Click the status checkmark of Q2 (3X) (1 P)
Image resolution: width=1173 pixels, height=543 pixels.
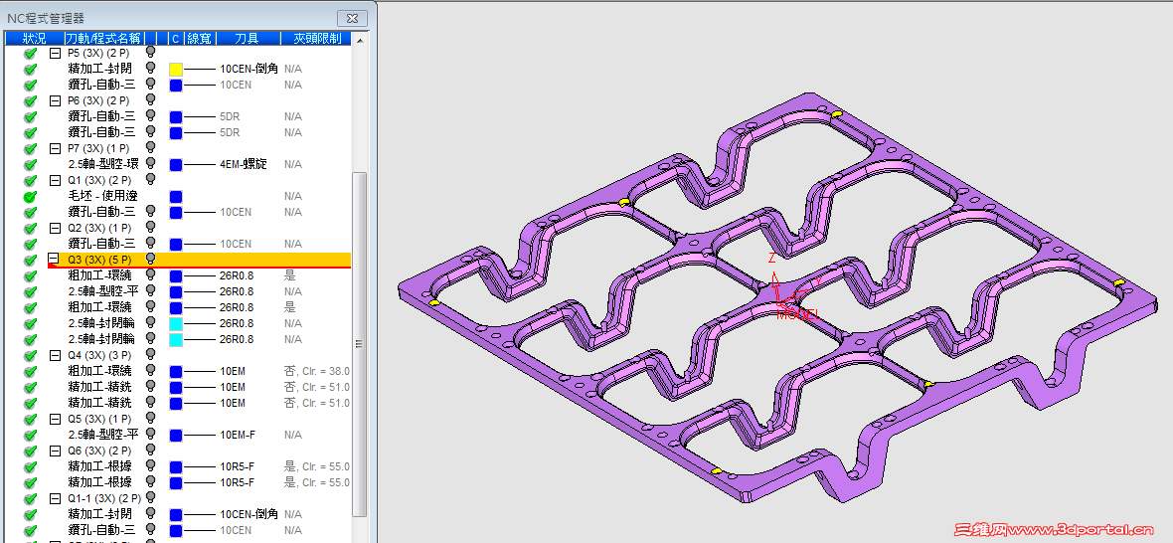click(x=30, y=228)
